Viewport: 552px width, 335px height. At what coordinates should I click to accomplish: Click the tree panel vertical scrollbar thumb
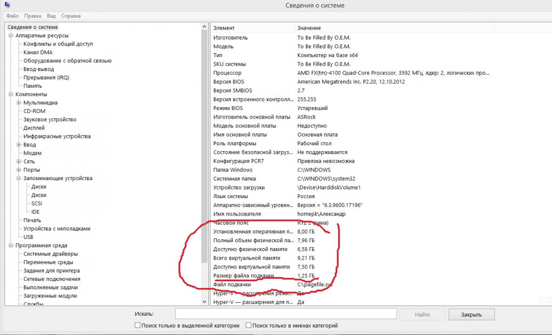205,147
